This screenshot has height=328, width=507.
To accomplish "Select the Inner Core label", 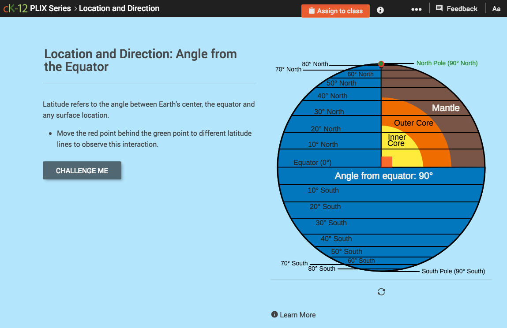I will 396,139.
